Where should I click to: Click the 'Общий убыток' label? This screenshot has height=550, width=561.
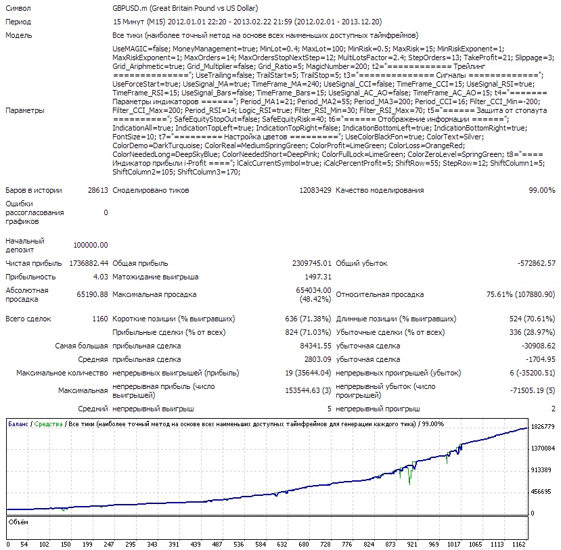361,263
